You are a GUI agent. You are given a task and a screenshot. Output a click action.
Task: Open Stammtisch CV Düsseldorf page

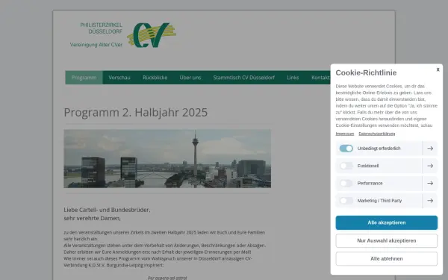tap(244, 78)
